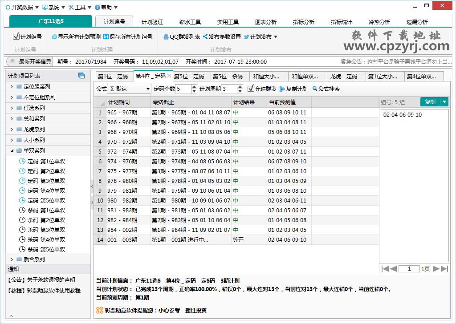
Task: Click the page number input field
Action: tap(410, 268)
